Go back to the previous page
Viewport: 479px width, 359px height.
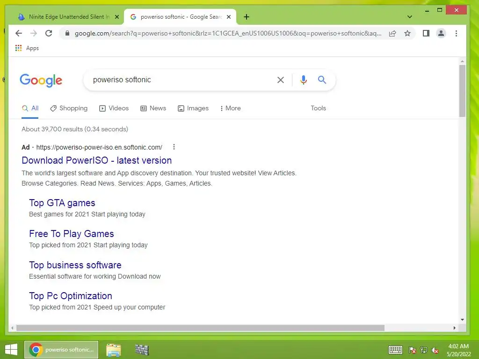tap(19, 33)
